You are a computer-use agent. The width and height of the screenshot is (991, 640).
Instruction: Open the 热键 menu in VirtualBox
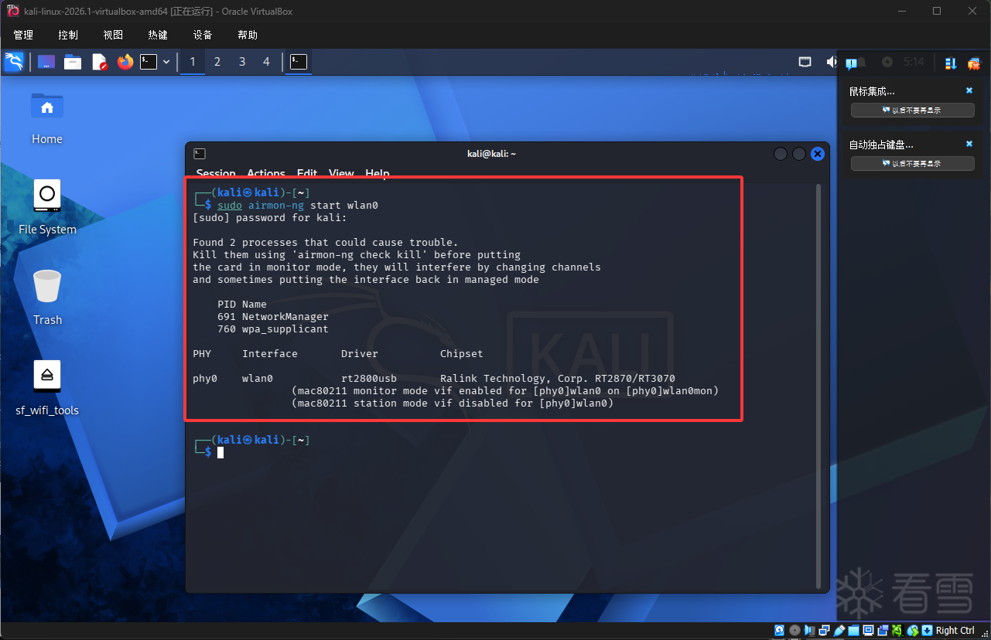[158, 35]
